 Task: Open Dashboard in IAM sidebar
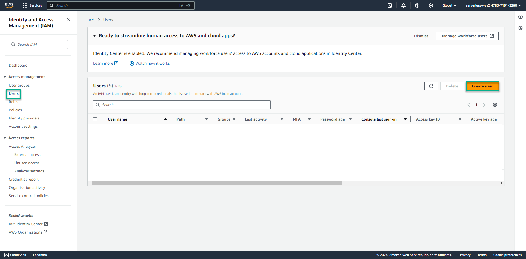click(x=18, y=65)
